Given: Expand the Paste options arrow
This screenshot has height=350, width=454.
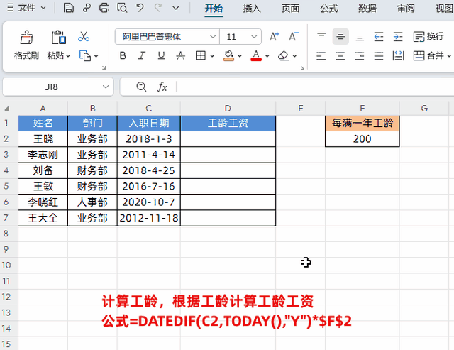Looking at the screenshot, I should tap(68, 56).
